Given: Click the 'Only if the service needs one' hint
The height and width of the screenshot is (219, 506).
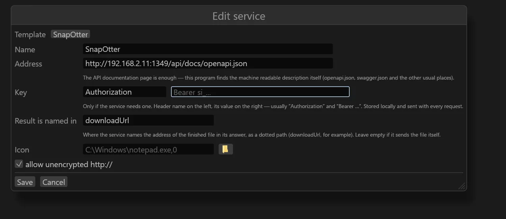Looking at the screenshot, I should pos(273,107).
